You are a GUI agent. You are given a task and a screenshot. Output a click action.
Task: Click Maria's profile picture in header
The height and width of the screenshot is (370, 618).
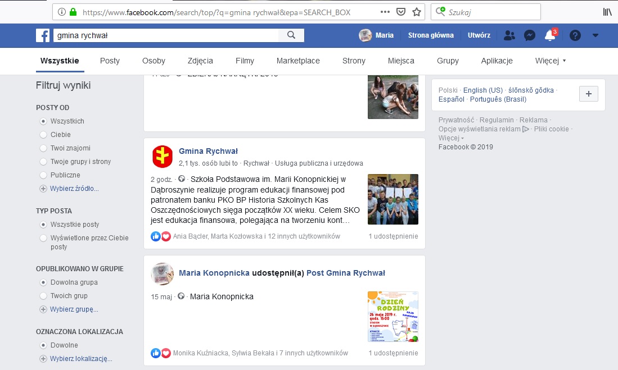[x=366, y=35]
